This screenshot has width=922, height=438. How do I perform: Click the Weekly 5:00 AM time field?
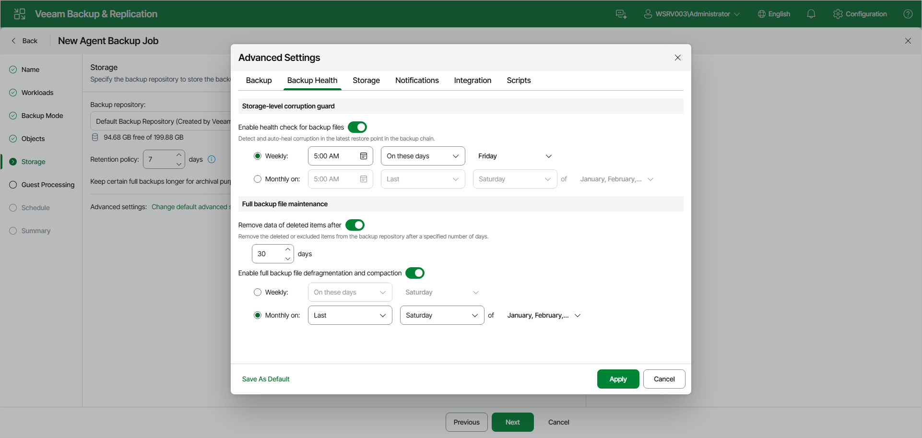coord(340,156)
